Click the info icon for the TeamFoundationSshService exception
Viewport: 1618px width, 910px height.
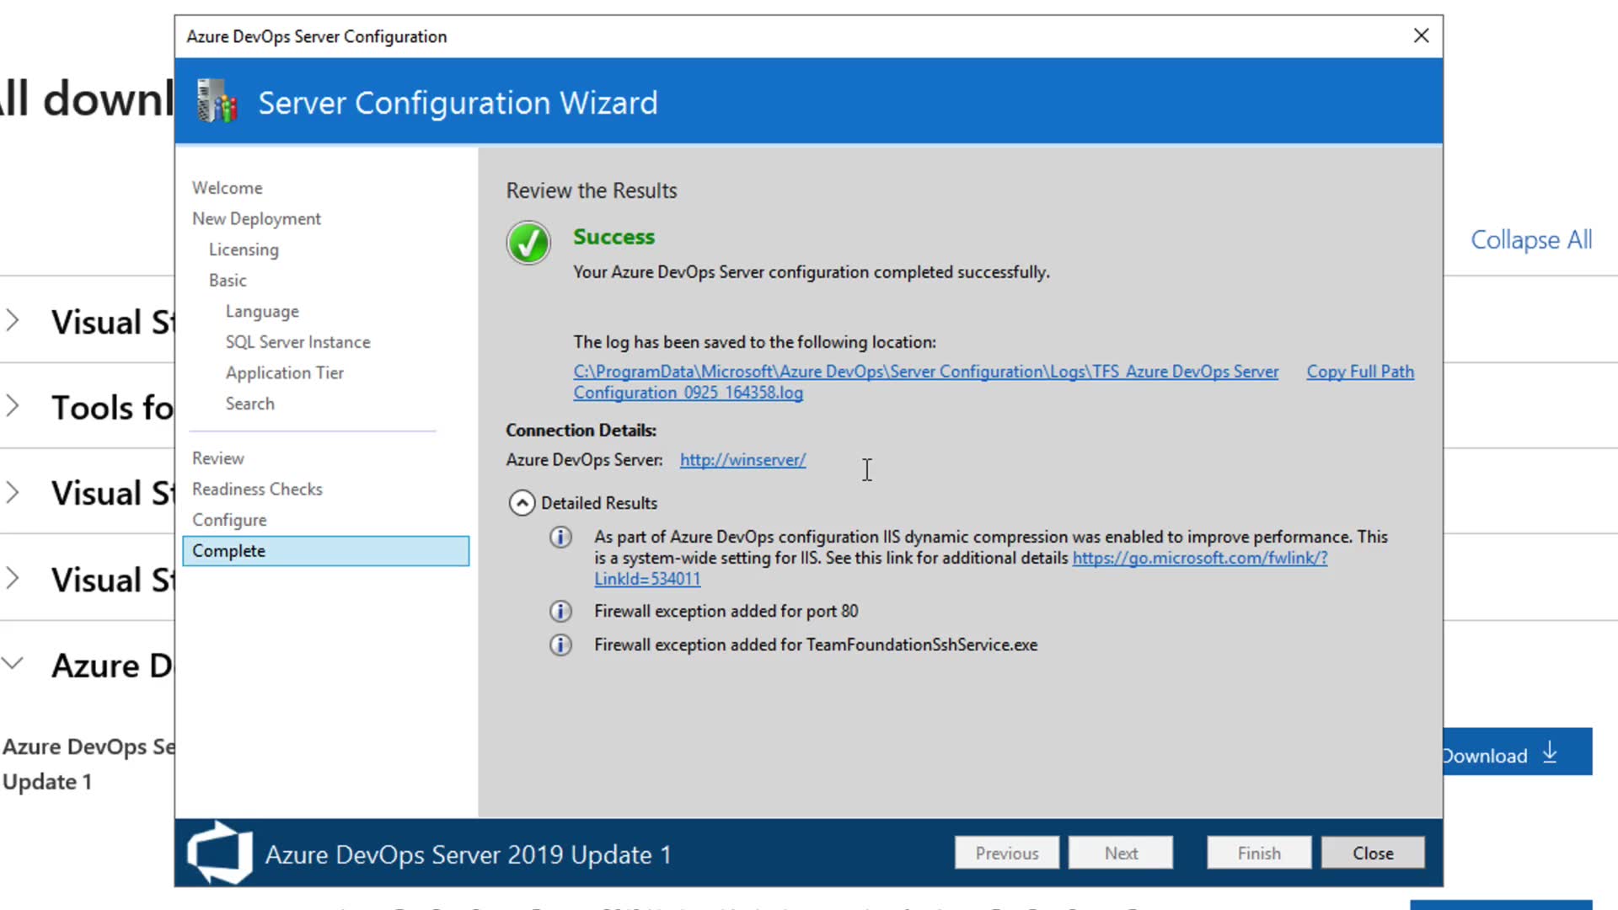pyautogui.click(x=560, y=645)
